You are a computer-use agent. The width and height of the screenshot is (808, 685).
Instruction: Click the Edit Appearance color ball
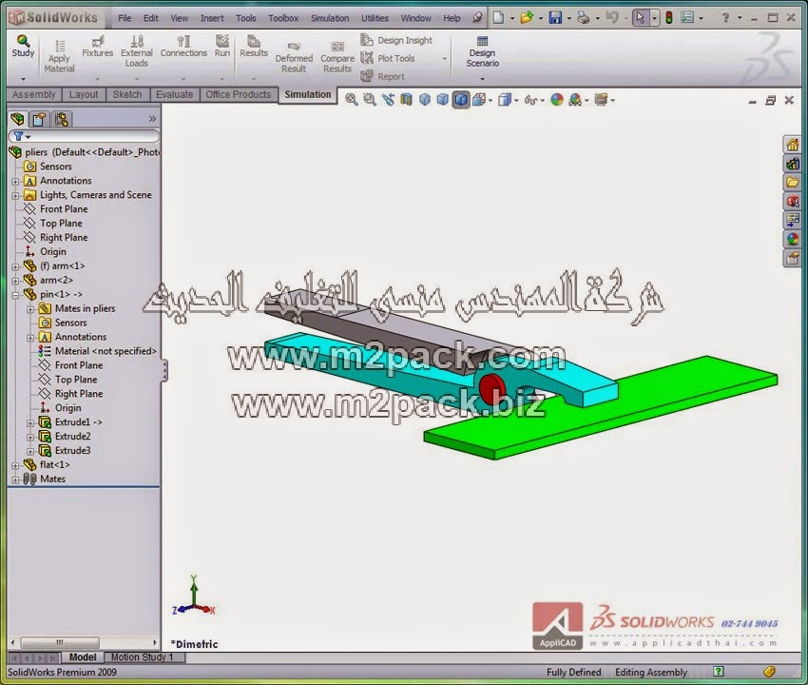pyautogui.click(x=556, y=100)
